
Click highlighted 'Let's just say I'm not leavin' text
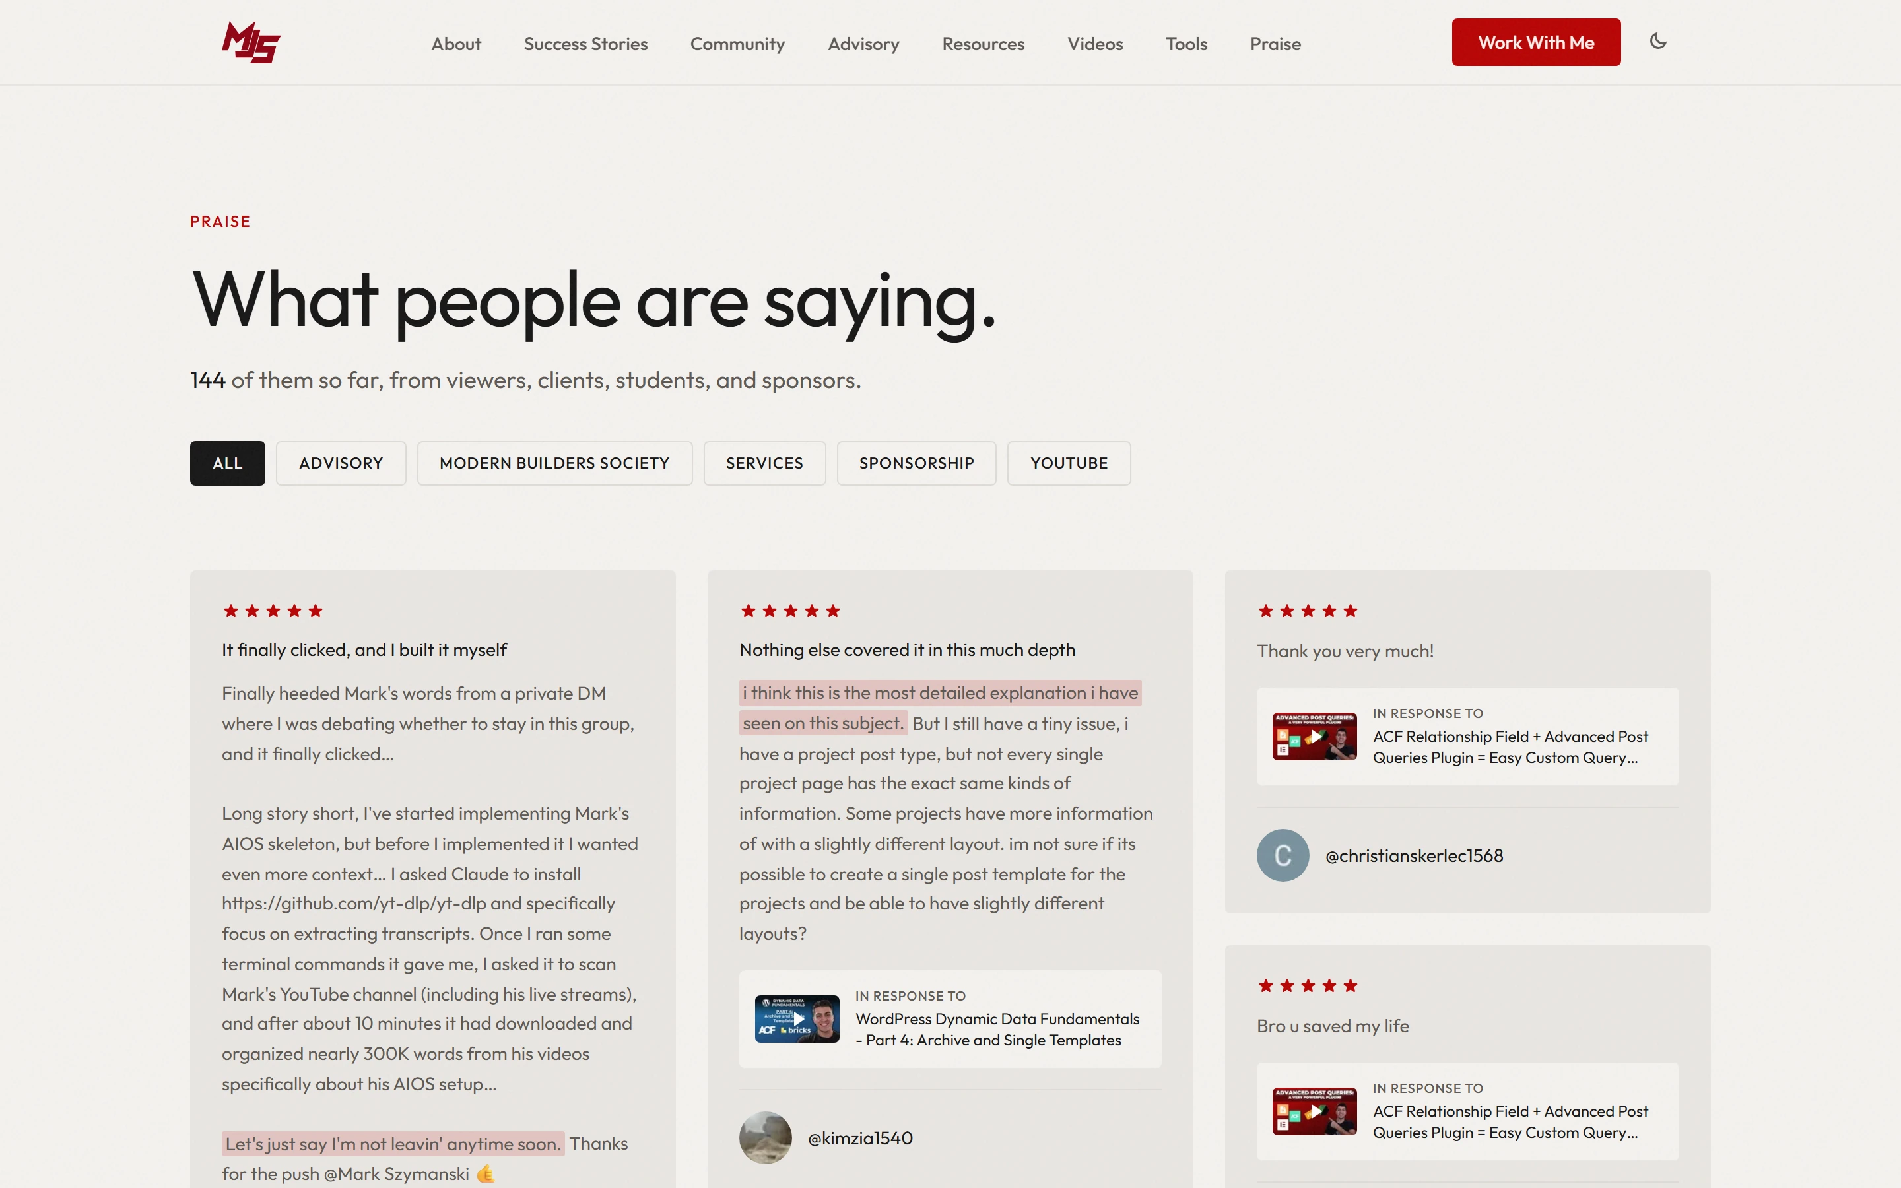[393, 1143]
